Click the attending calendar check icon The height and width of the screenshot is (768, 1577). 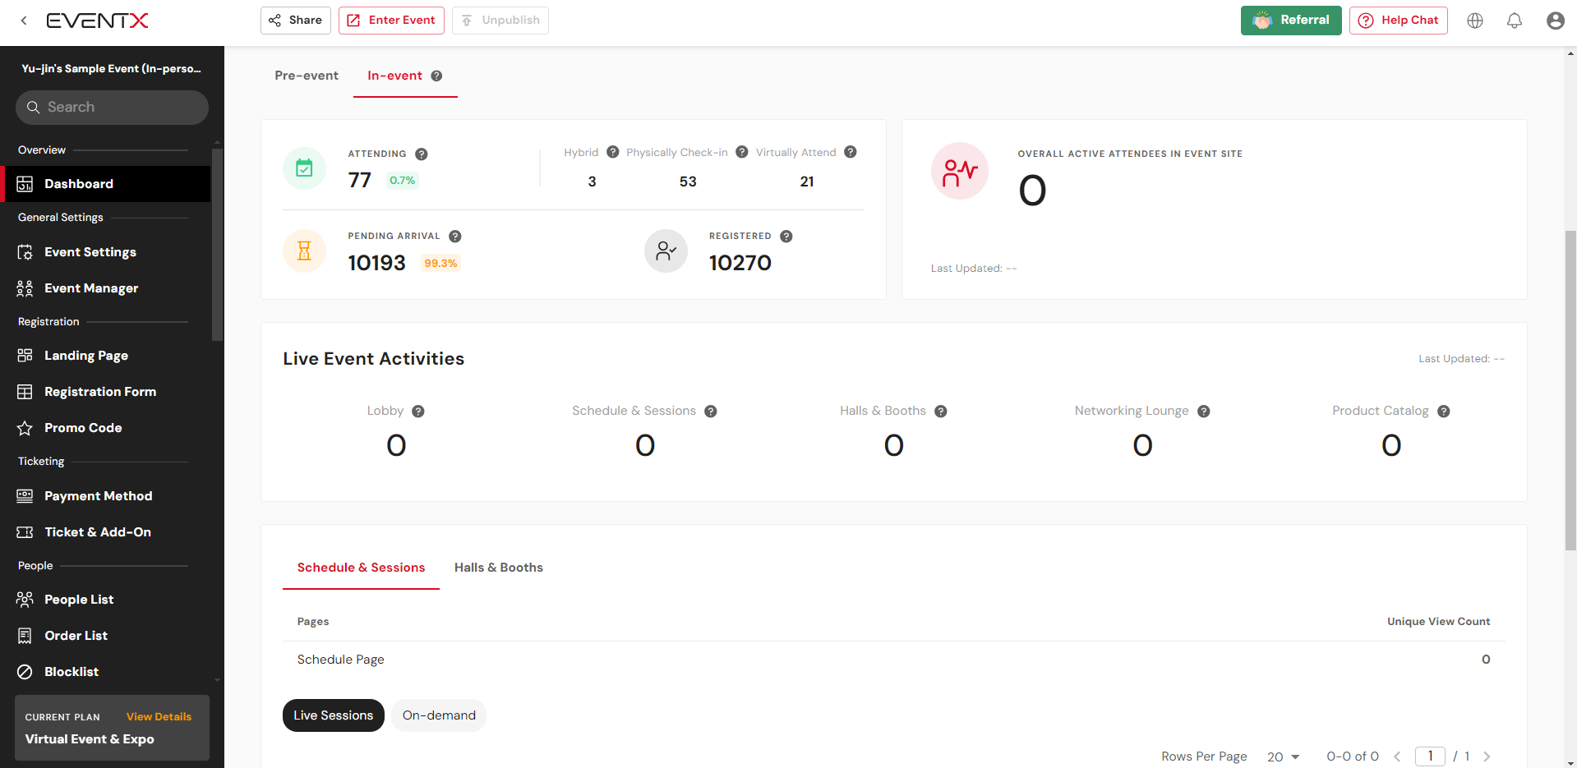click(304, 168)
